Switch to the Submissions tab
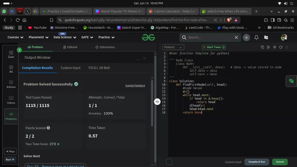Viewport: 297px width, 167px height. [x=105, y=47]
